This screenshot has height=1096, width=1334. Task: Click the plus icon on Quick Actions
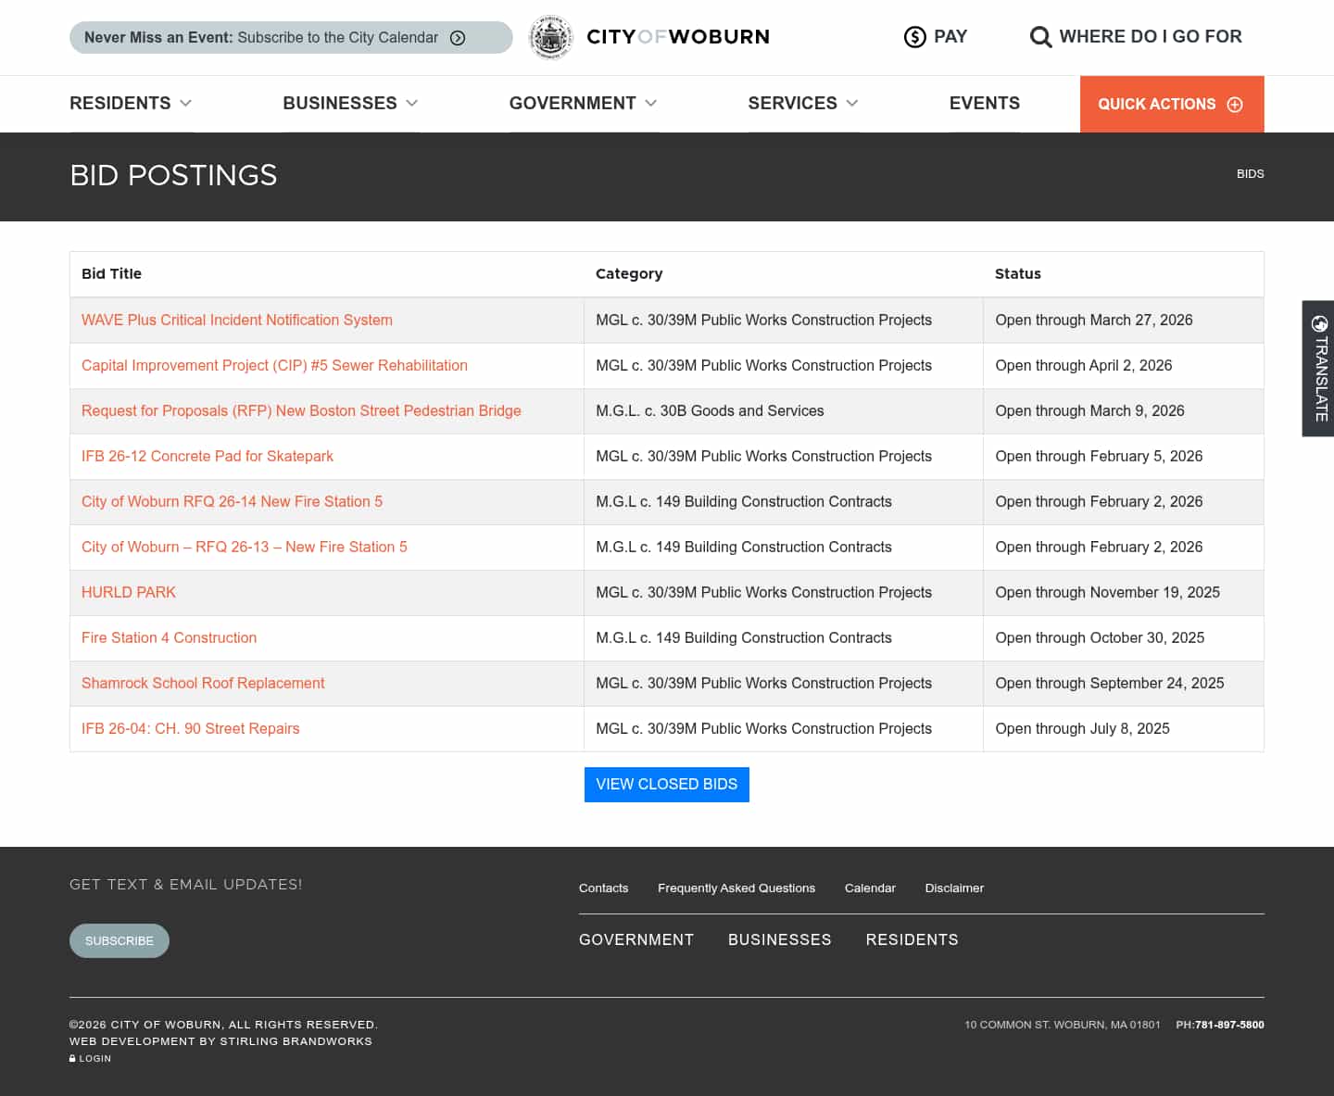click(1236, 105)
